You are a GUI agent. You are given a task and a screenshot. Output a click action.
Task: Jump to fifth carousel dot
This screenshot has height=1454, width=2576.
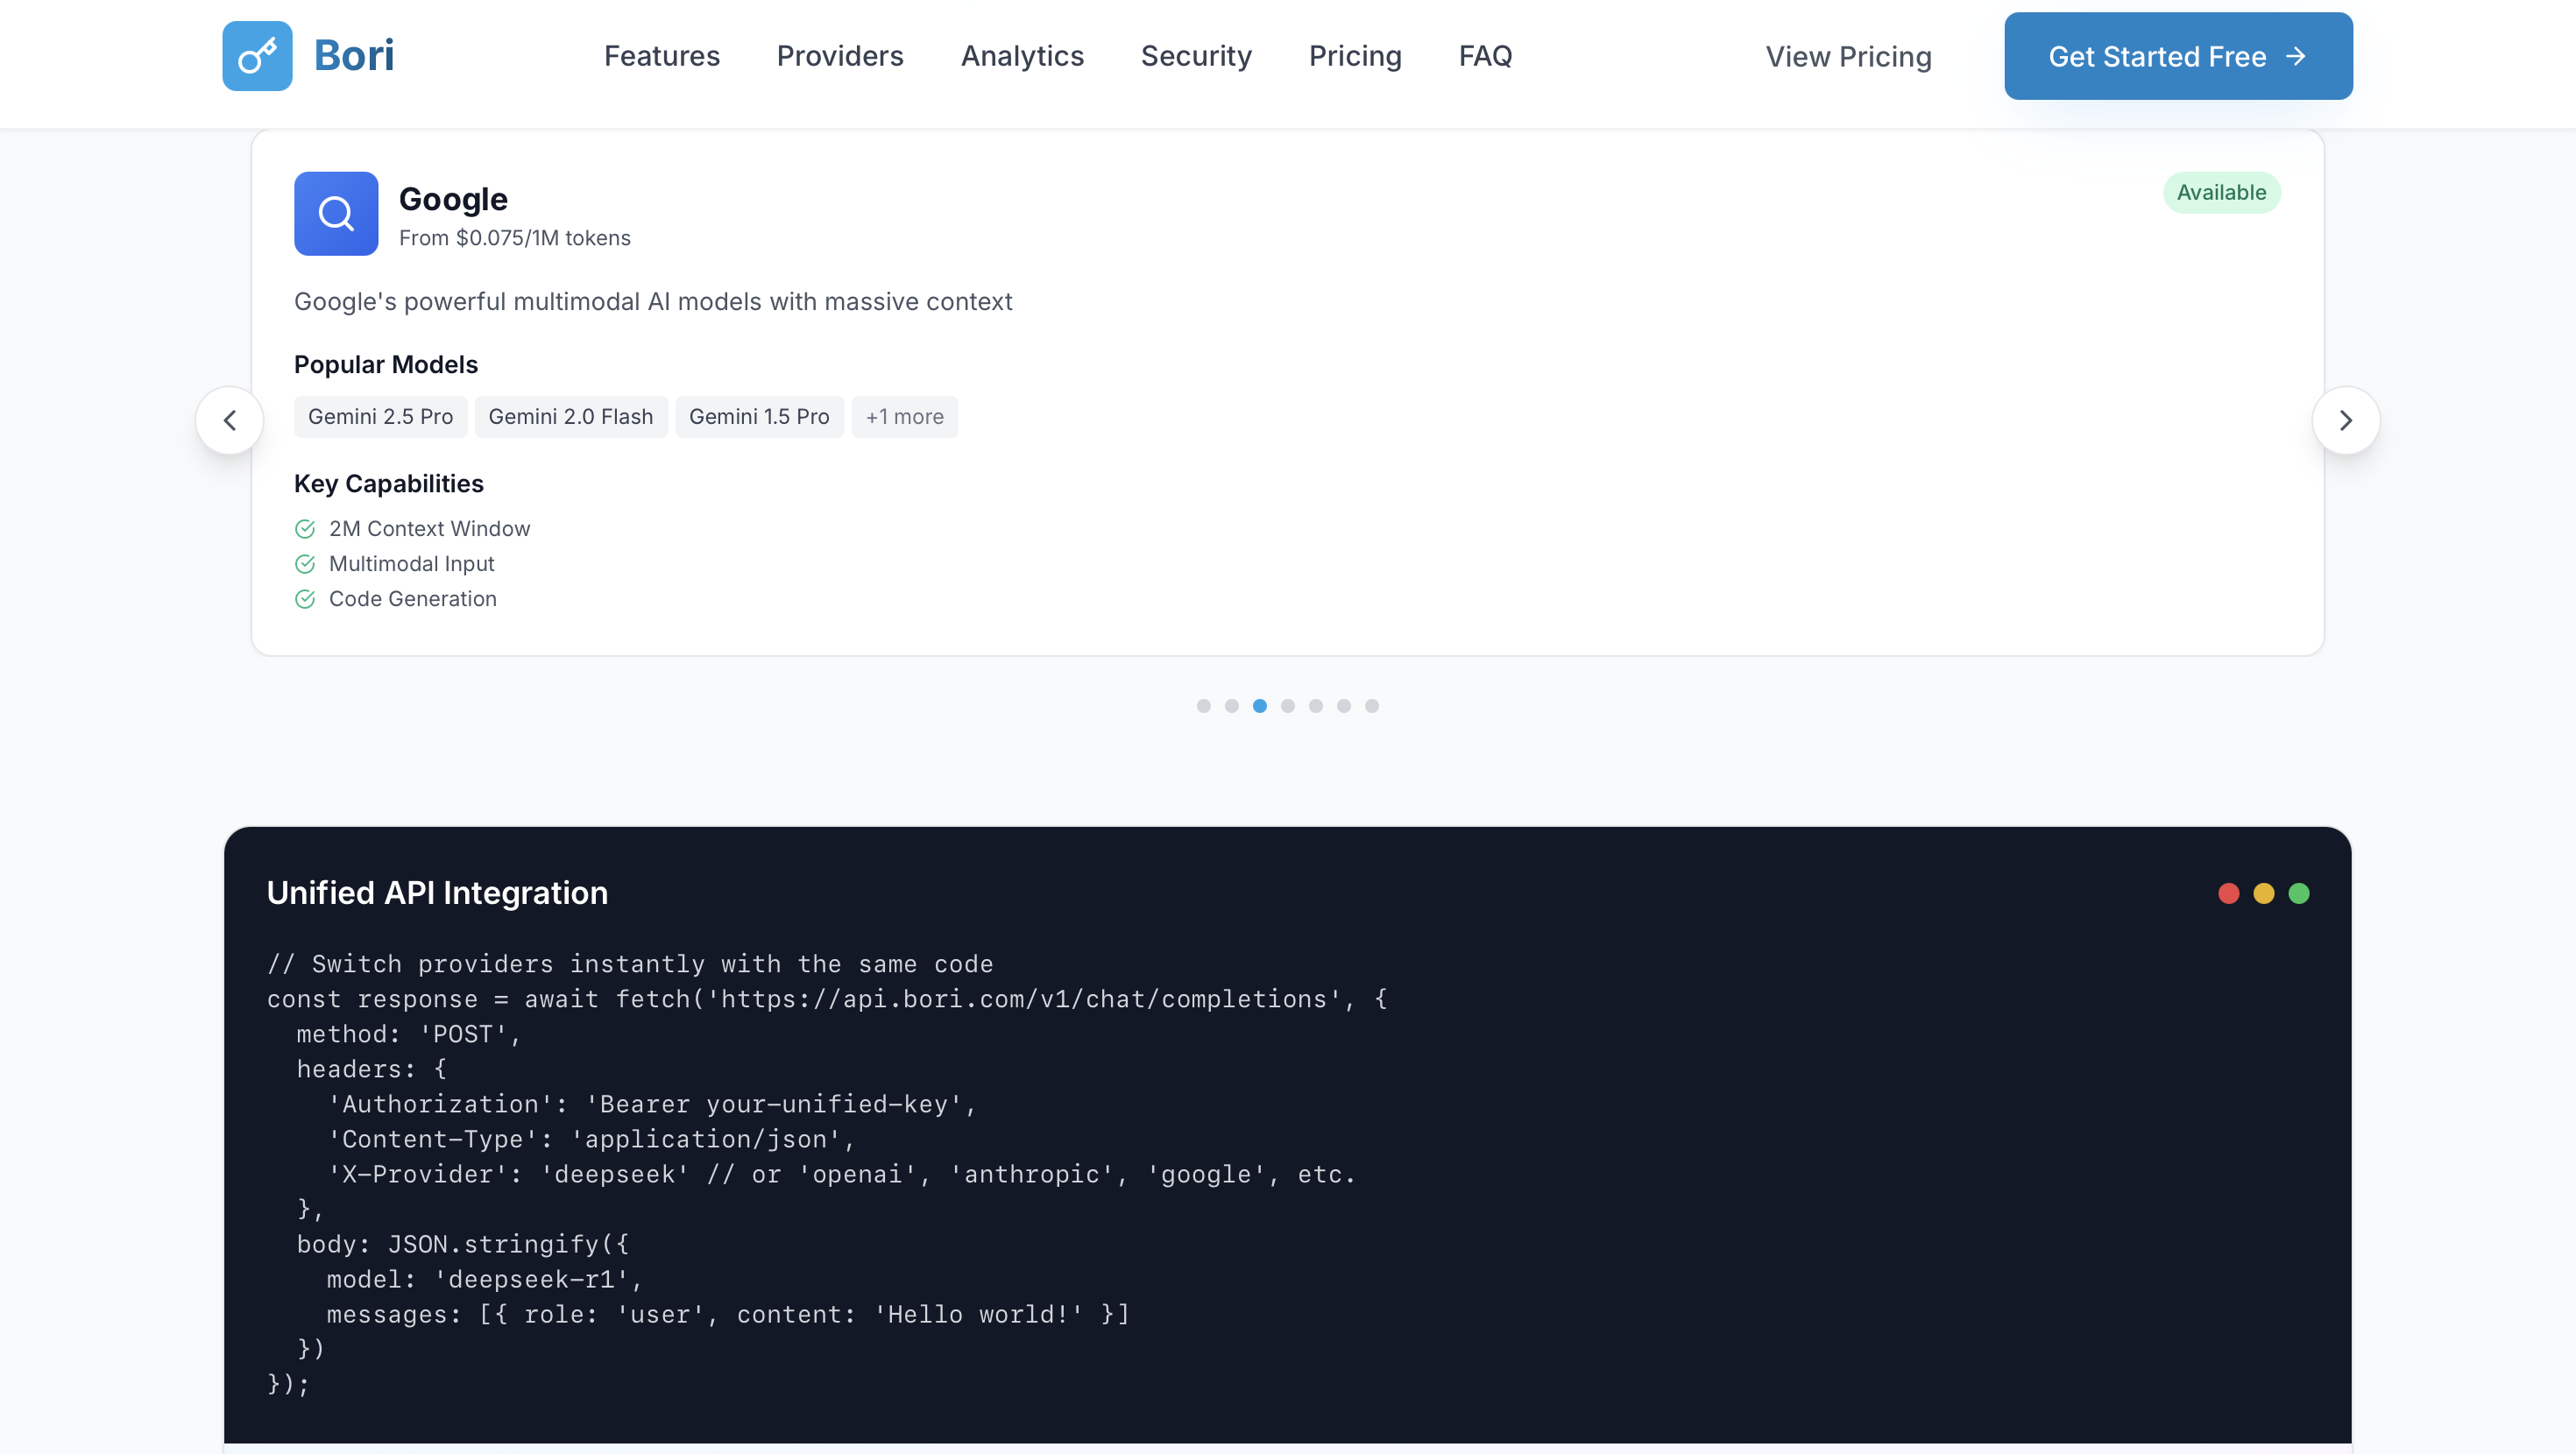(1316, 706)
